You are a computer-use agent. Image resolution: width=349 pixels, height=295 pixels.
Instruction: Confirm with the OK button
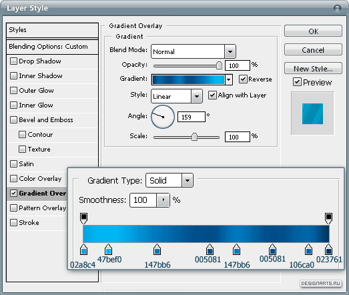pyautogui.click(x=313, y=31)
